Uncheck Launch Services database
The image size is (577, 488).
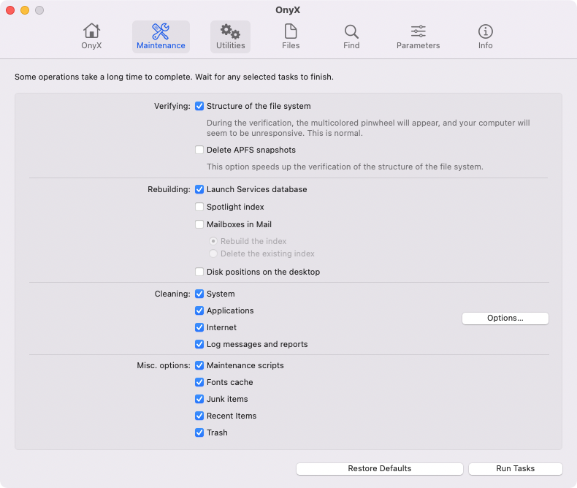tap(199, 189)
